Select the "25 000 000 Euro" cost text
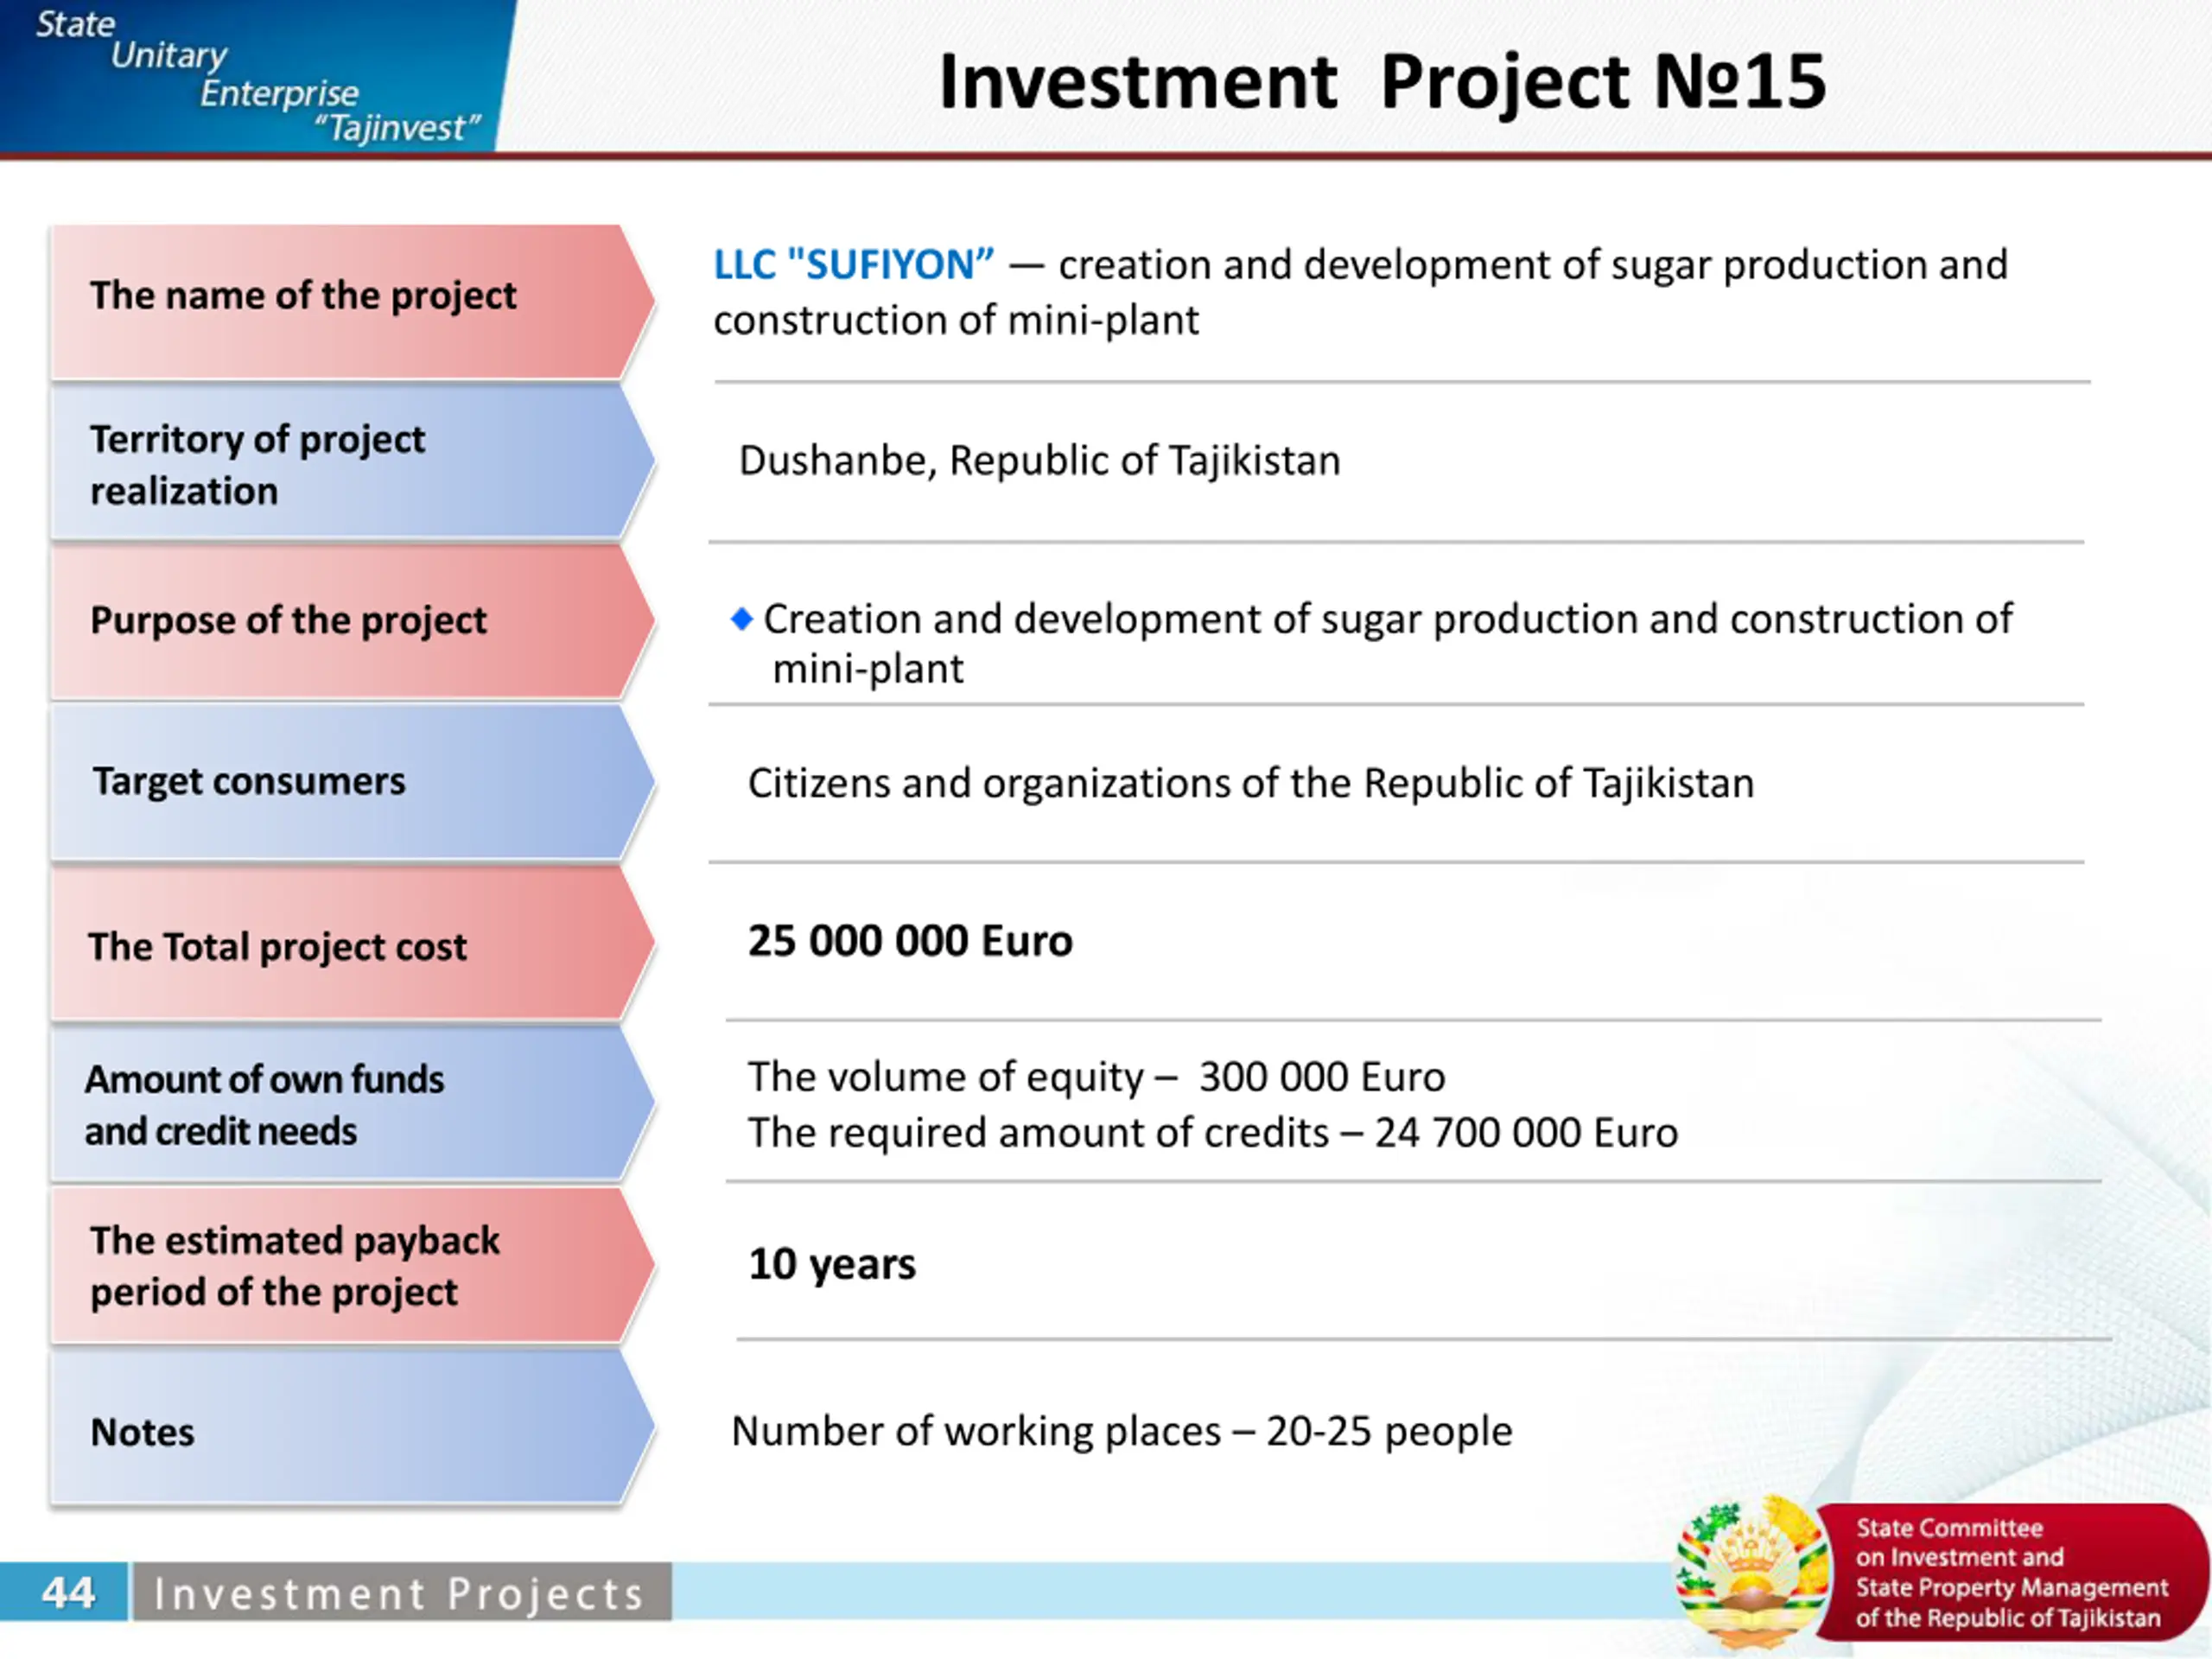 [910, 941]
